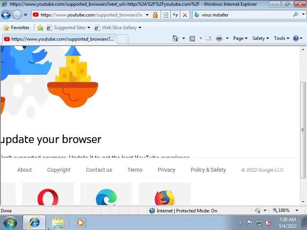Click the Print icon
This screenshot has height=230, width=307.
(x=219, y=39)
